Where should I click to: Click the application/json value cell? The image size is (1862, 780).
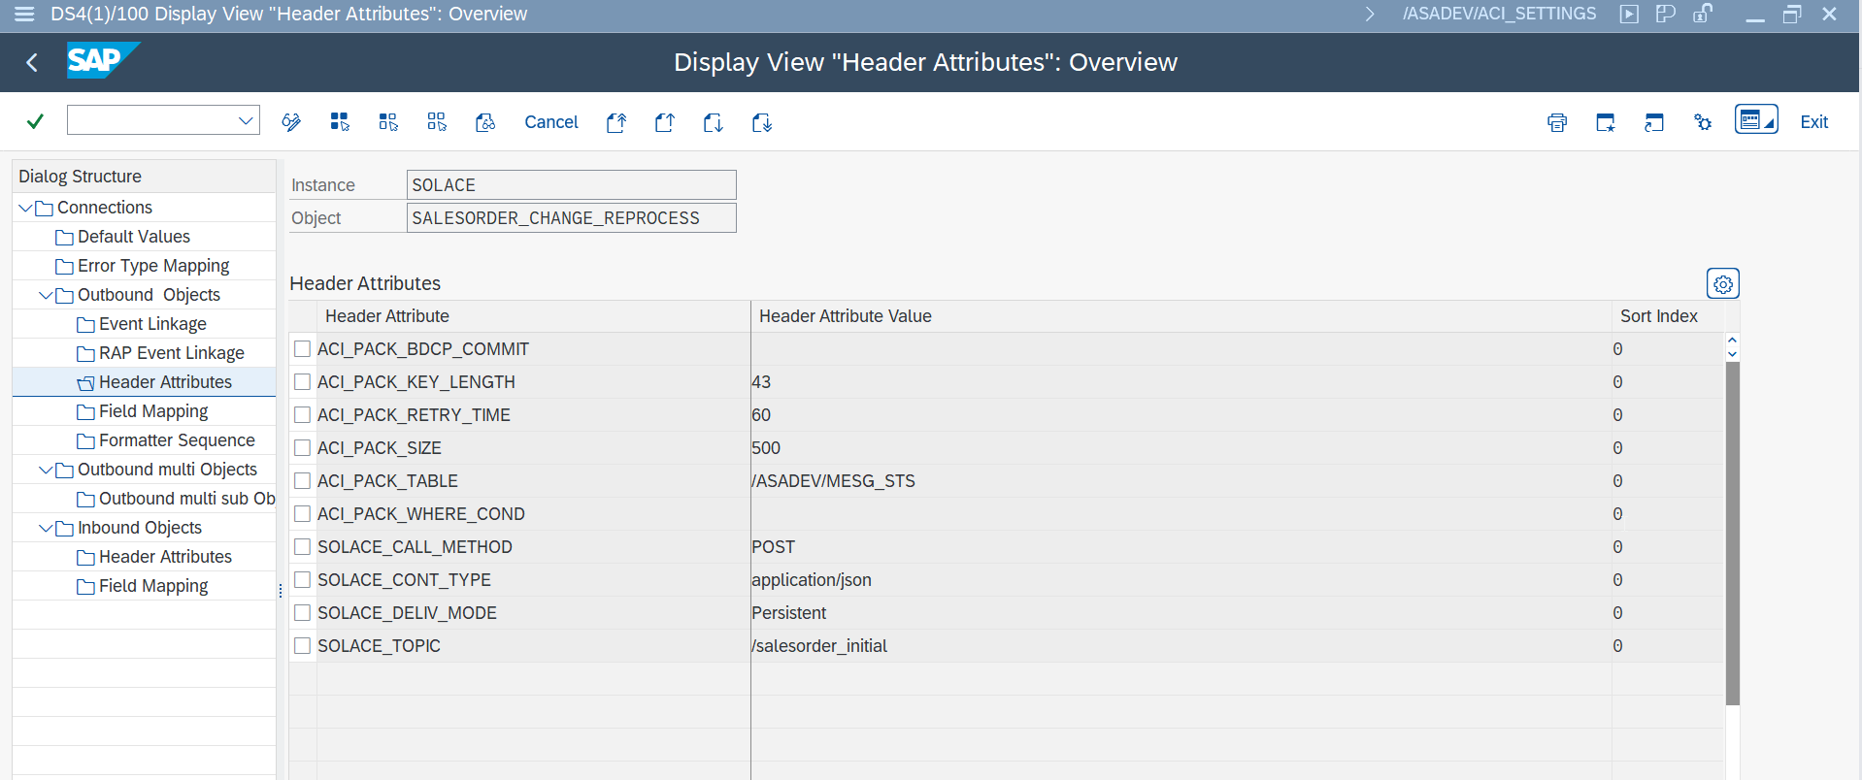click(1180, 579)
